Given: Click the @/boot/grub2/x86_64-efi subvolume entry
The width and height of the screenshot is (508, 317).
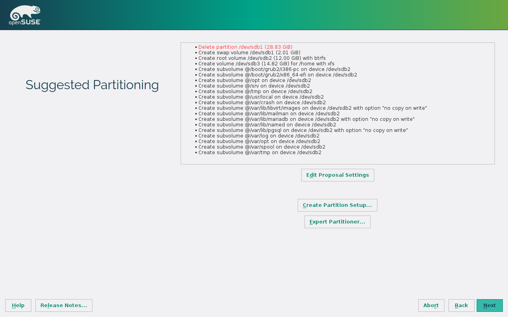Looking at the screenshot, I should pyautogui.click(x=277, y=75).
